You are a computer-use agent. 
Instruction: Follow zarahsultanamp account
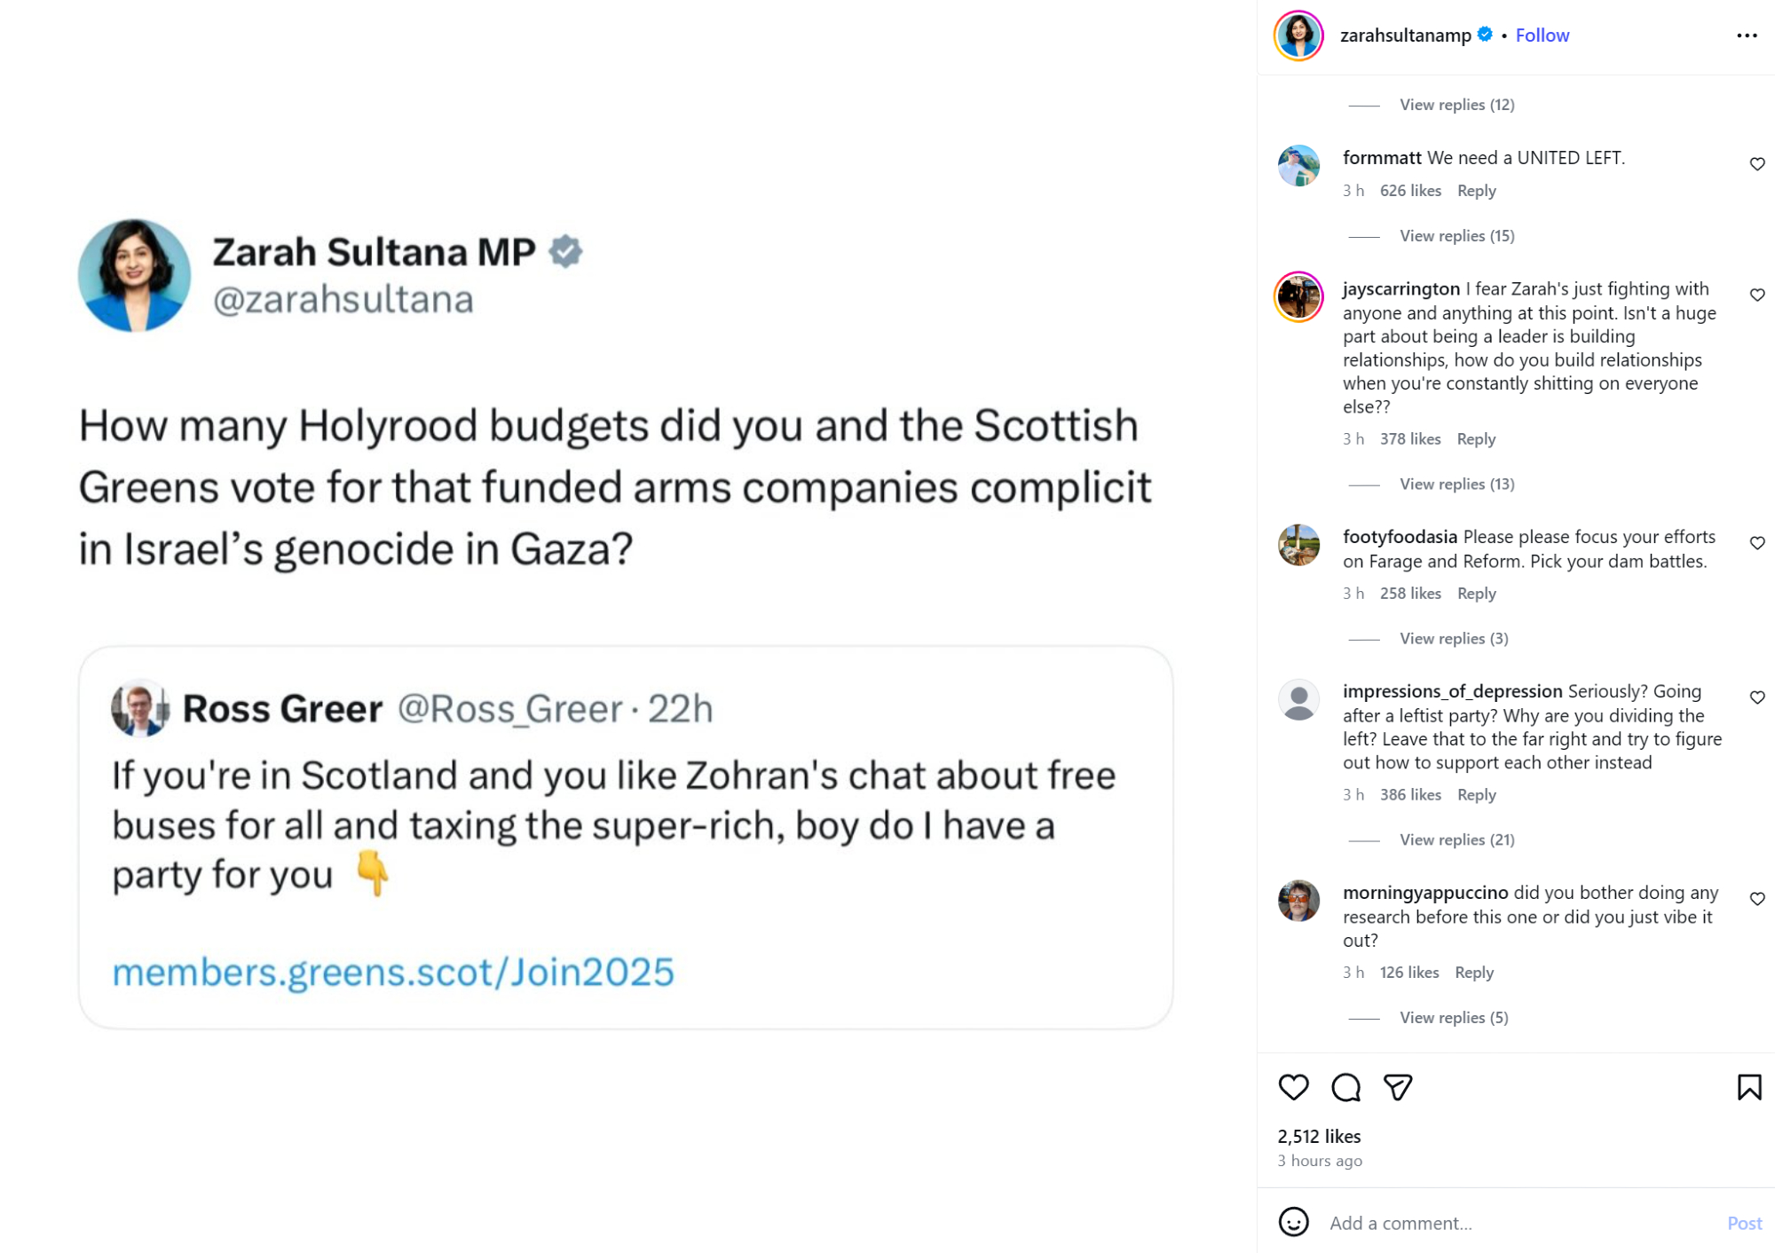pyautogui.click(x=1542, y=35)
